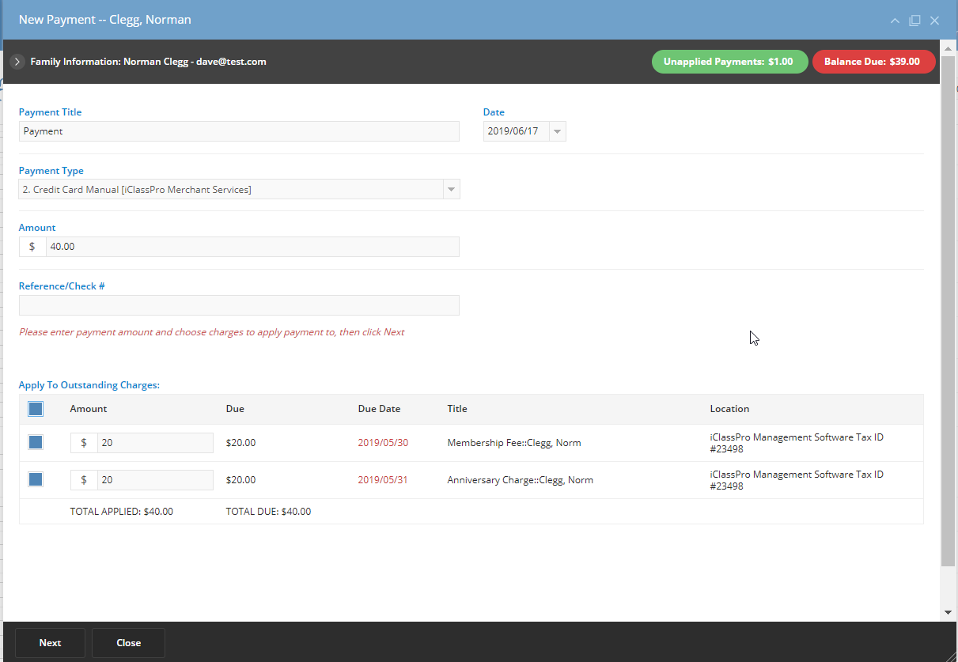
Task: Click the $20.00 due in Anniversary Charge row
Action: [240, 480]
